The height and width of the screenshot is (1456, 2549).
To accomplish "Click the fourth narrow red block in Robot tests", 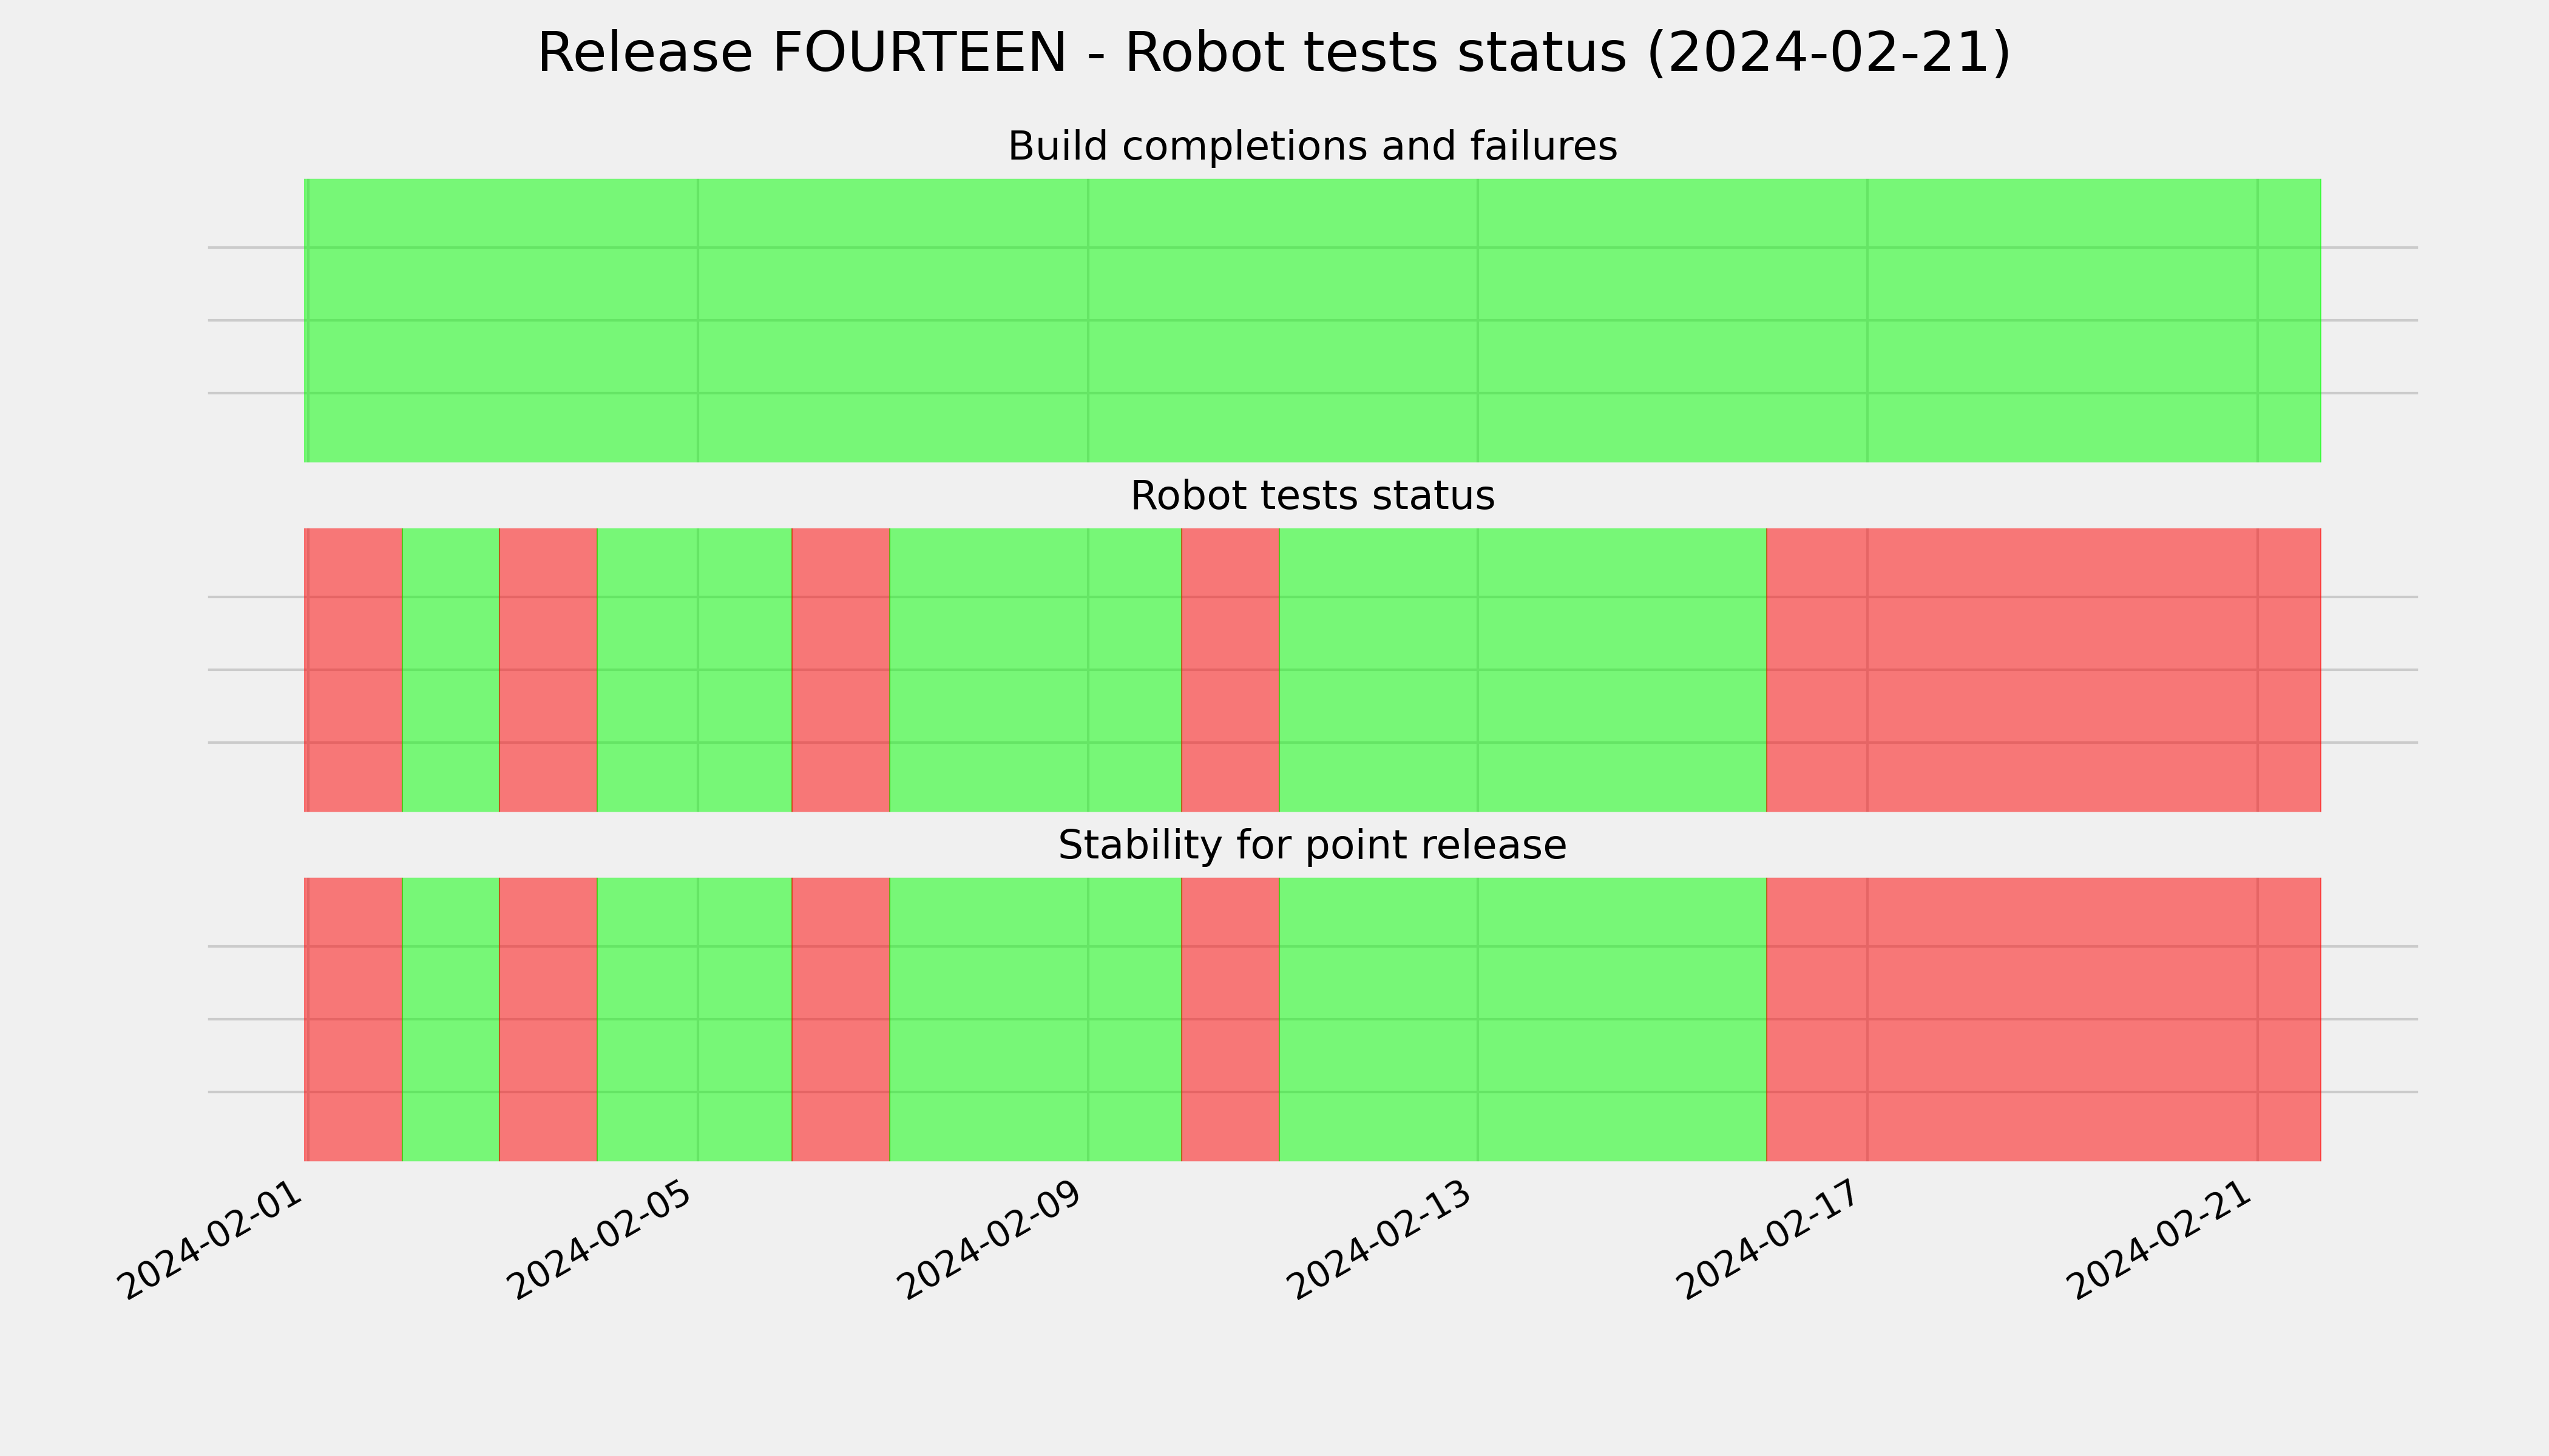I will [x=1230, y=670].
